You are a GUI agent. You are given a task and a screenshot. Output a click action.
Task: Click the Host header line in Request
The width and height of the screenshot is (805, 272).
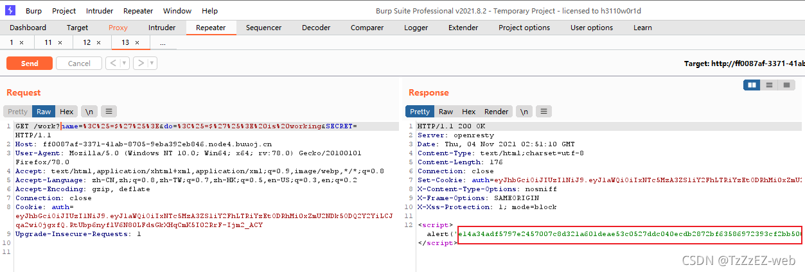click(144, 144)
